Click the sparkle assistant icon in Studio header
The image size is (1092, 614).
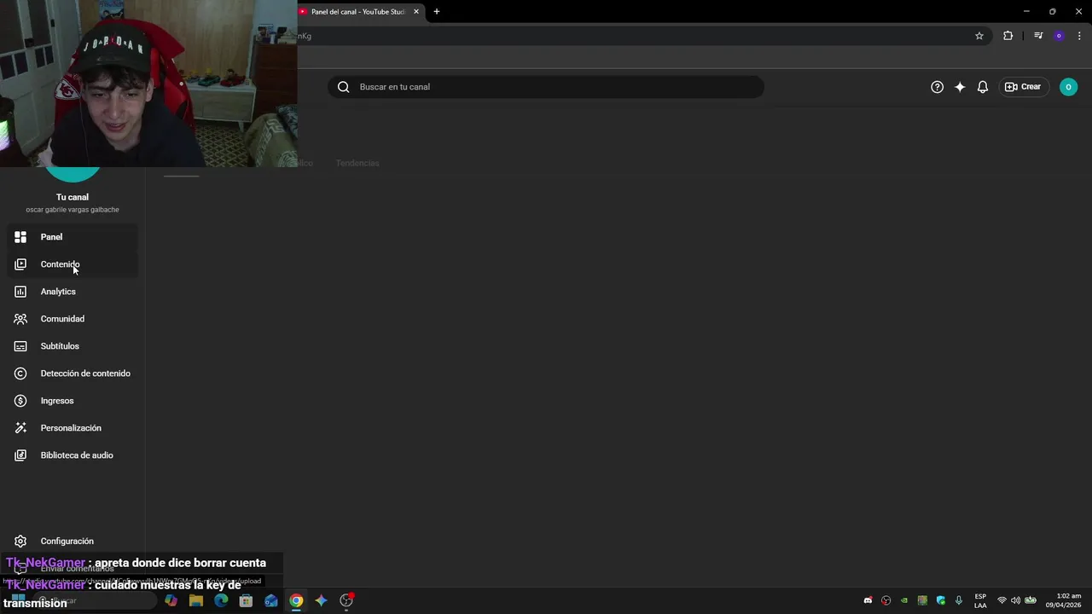960,87
